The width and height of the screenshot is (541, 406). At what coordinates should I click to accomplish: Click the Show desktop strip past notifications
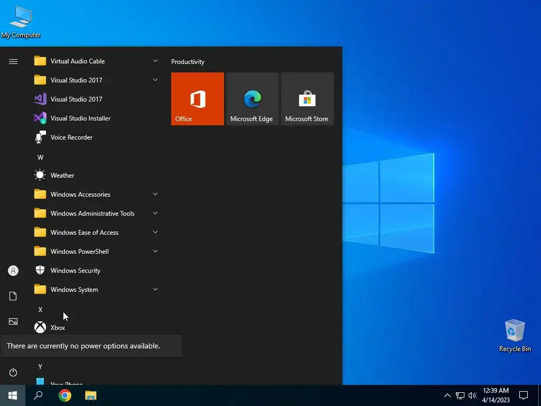coord(539,395)
